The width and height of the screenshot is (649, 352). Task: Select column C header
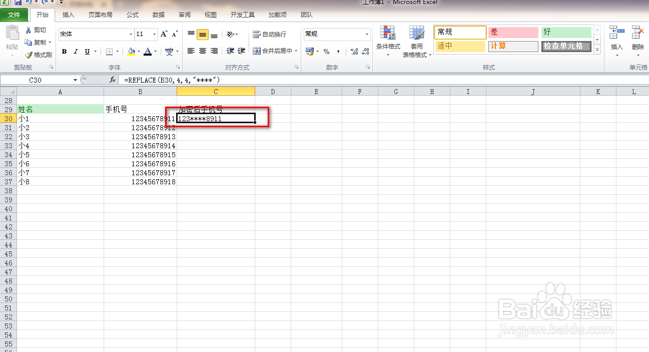216,91
